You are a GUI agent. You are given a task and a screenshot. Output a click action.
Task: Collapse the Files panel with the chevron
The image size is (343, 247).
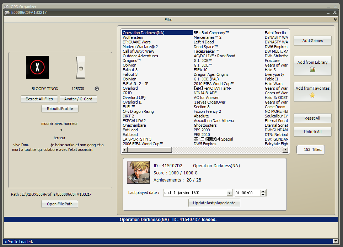point(335,20)
